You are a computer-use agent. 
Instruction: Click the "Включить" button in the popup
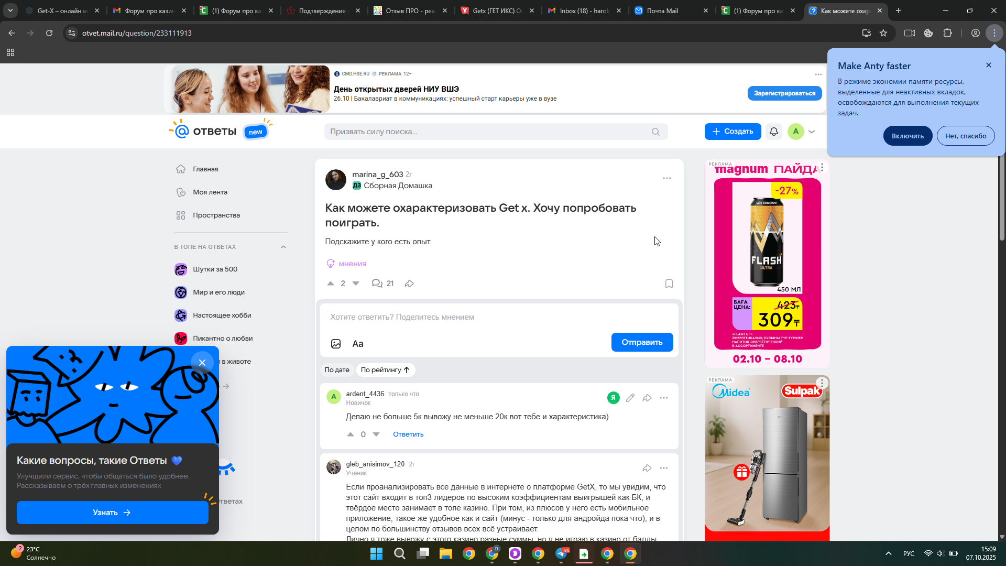[x=907, y=136]
